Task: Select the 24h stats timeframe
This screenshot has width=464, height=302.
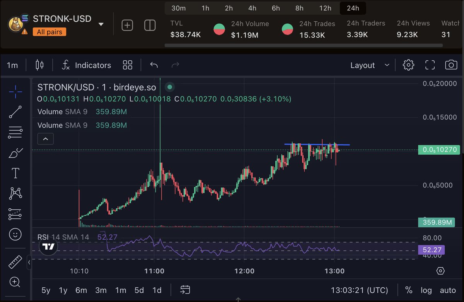Action: [353, 8]
